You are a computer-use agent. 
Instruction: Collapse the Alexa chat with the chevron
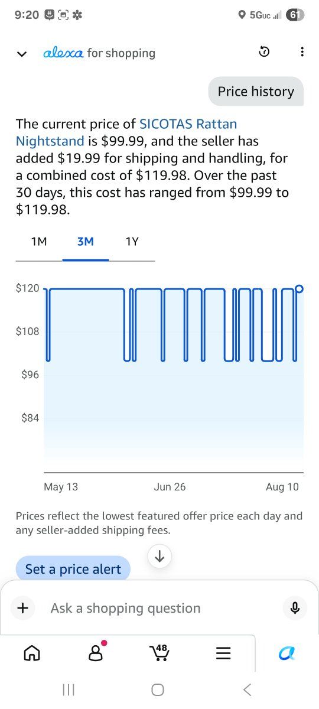coord(22,53)
